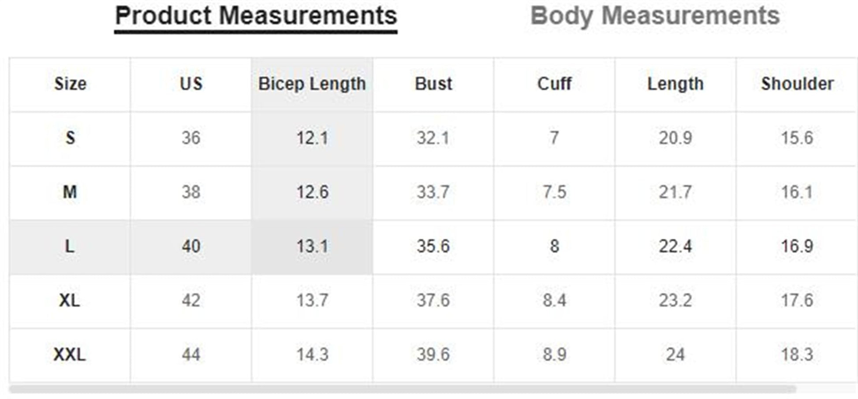Click the 39.6 bust value cell
The height and width of the screenshot is (399, 858).
[x=433, y=355]
